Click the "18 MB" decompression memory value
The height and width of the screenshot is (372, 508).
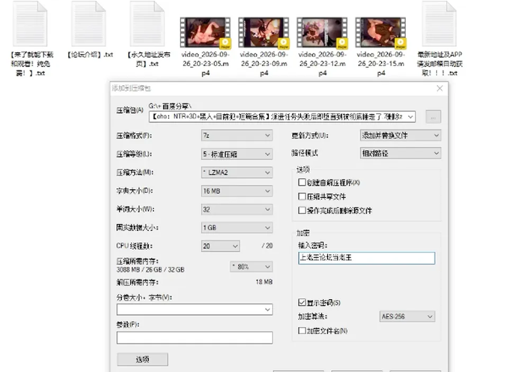tap(264, 282)
